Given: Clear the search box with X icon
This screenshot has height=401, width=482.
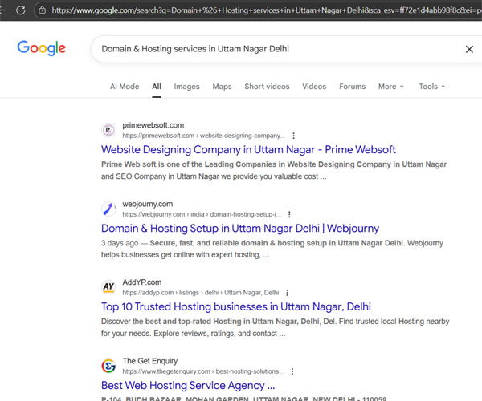Looking at the screenshot, I should pyautogui.click(x=469, y=49).
